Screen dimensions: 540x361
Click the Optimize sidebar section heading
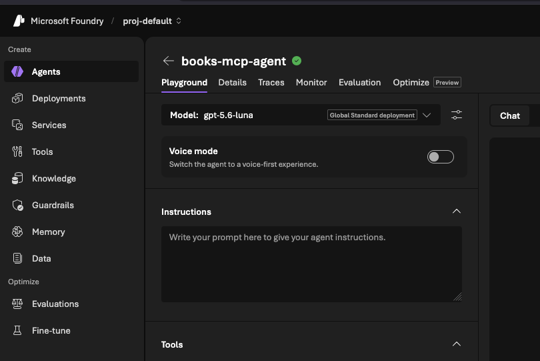(23, 282)
